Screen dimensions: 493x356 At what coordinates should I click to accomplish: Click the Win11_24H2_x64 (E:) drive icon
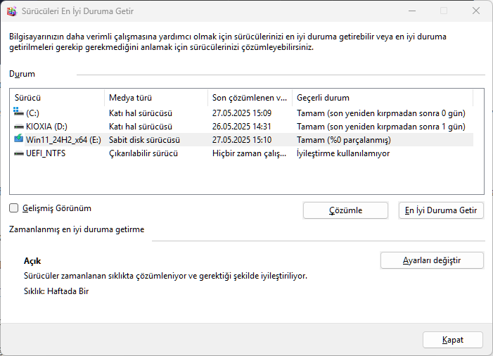[18, 139]
